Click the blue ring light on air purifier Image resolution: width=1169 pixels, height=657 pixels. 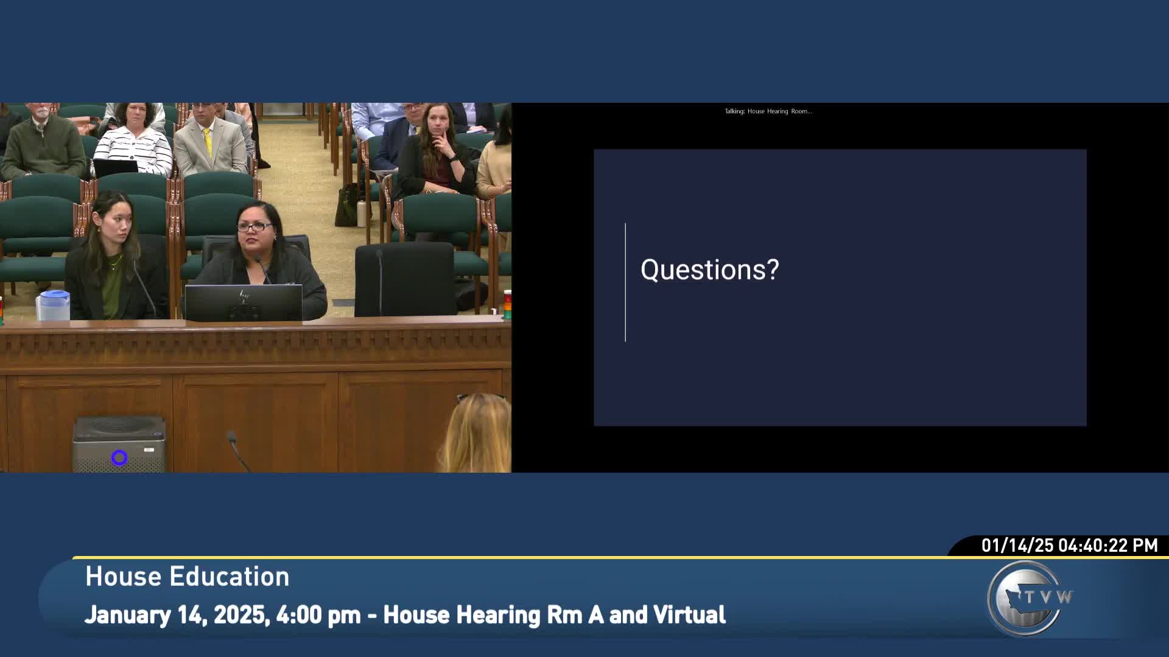(119, 457)
